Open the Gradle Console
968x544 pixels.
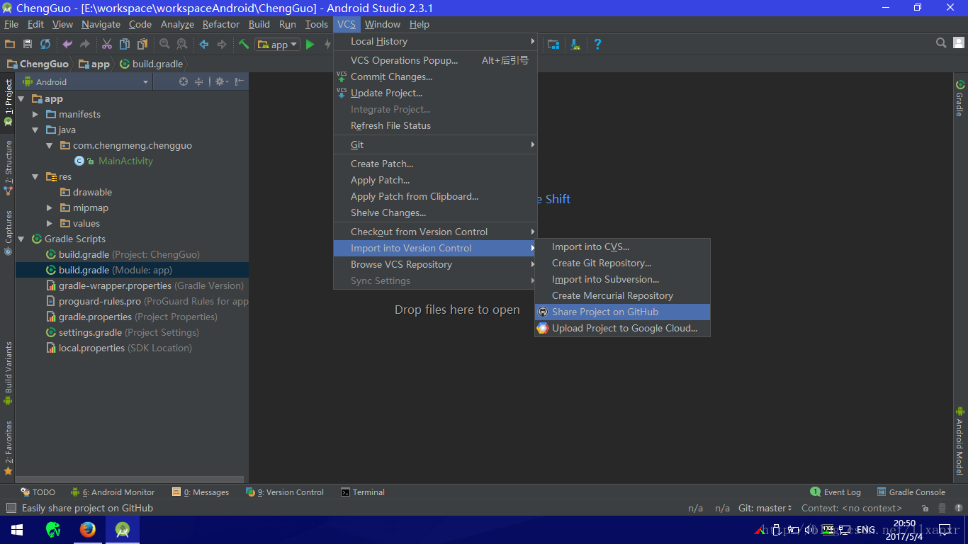[911, 492]
